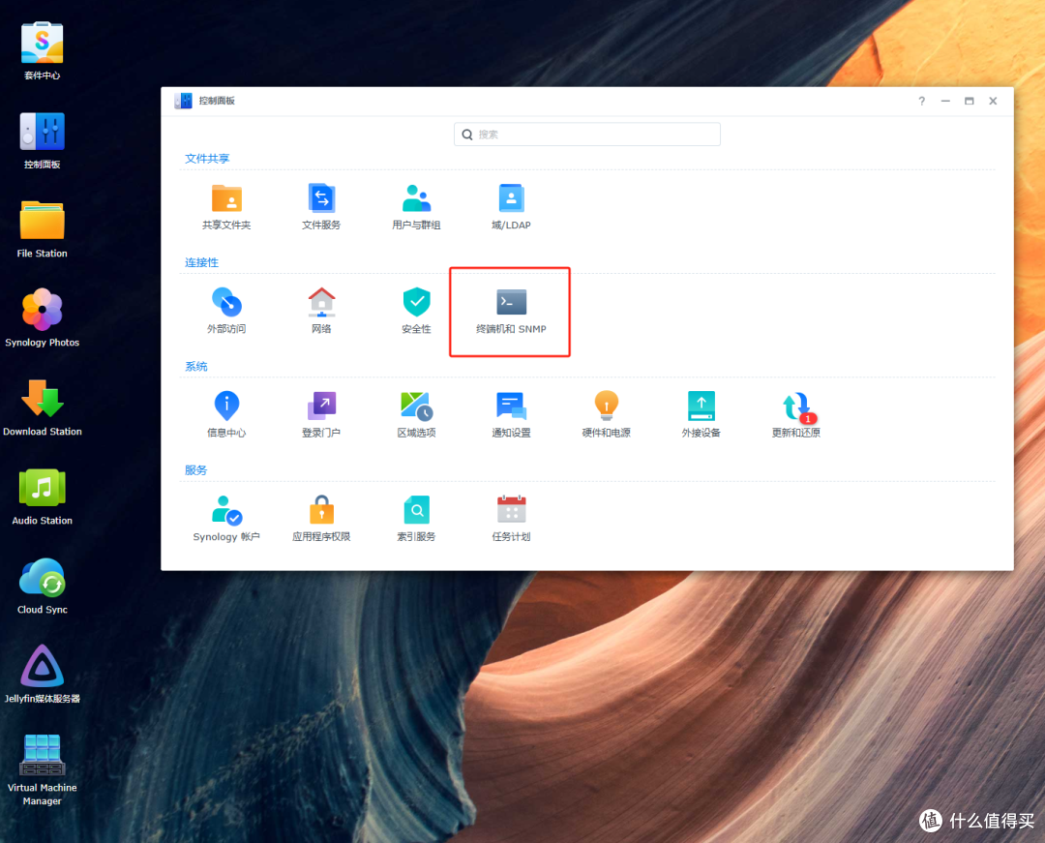The image size is (1045, 843).
Task: Open 文件服务 settings
Action: [321, 207]
